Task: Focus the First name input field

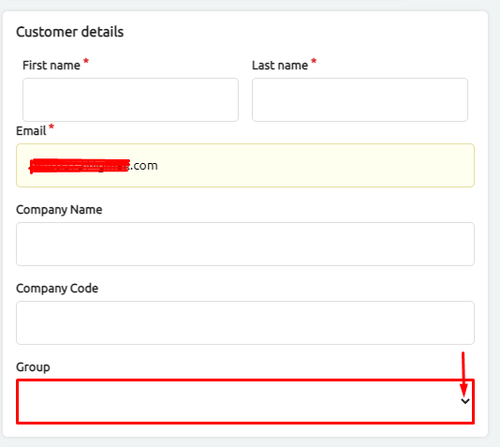Action: click(130, 99)
